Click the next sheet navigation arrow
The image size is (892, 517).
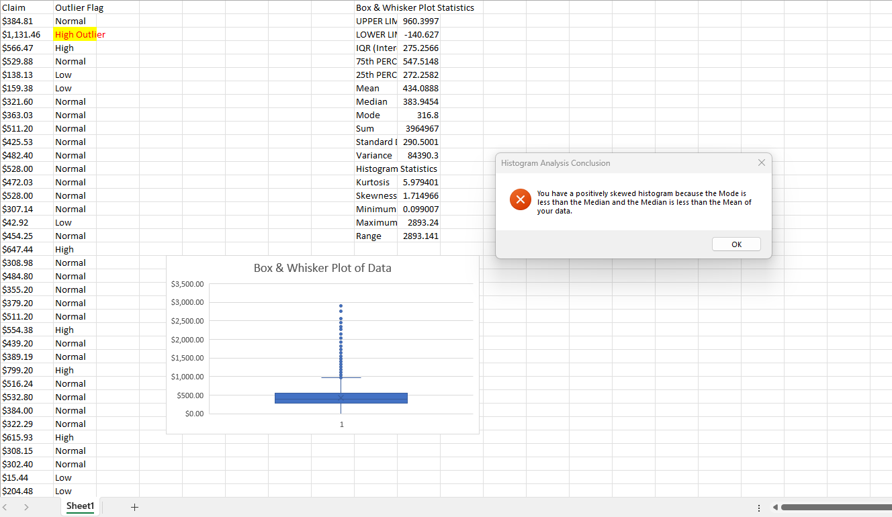coord(26,508)
